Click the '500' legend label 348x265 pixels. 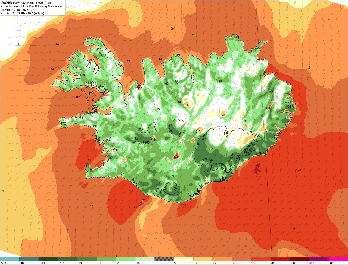331,263
